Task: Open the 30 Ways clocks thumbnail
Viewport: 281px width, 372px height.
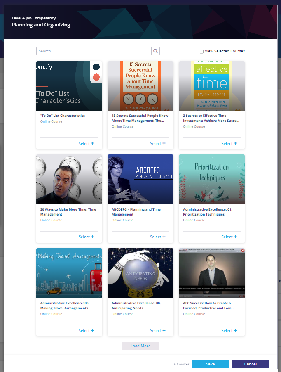Action: (69, 179)
